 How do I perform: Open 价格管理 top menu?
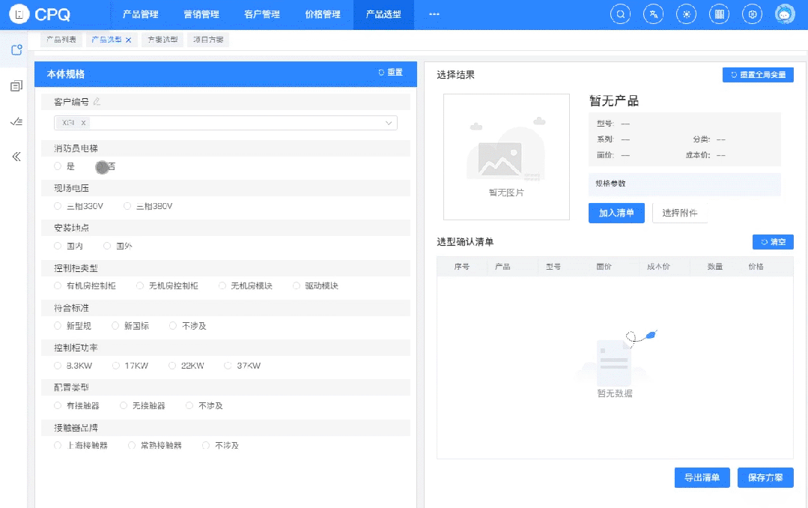[323, 14]
